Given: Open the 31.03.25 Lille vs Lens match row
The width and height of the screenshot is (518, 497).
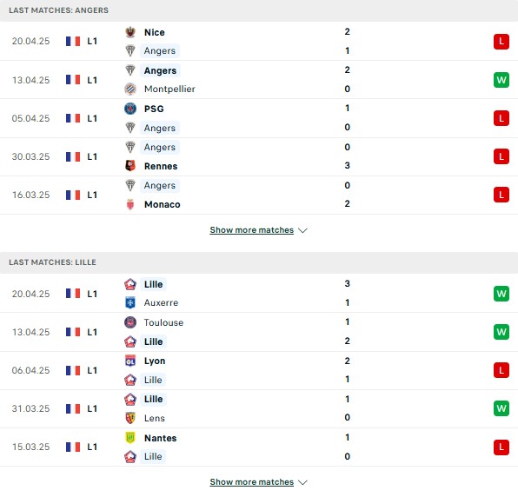Looking at the screenshot, I should pyautogui.click(x=259, y=409).
